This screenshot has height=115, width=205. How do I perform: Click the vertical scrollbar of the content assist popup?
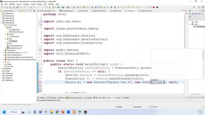click(203, 55)
